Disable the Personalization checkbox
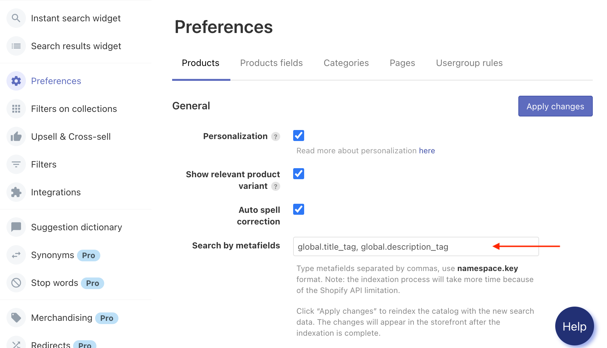Image resolution: width=607 pixels, height=348 pixels. (x=298, y=136)
